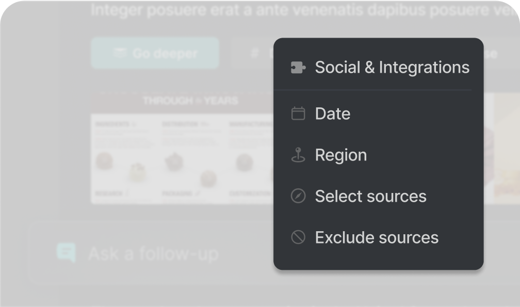Click the map pin Region icon
The width and height of the screenshot is (520, 307).
click(298, 155)
